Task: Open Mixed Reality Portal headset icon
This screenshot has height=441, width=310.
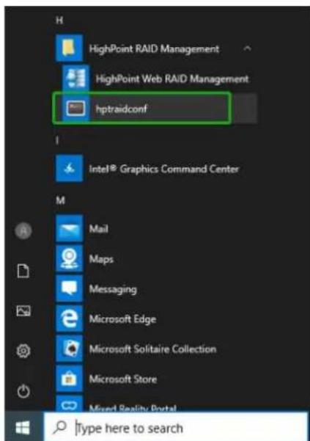Action: (70, 404)
